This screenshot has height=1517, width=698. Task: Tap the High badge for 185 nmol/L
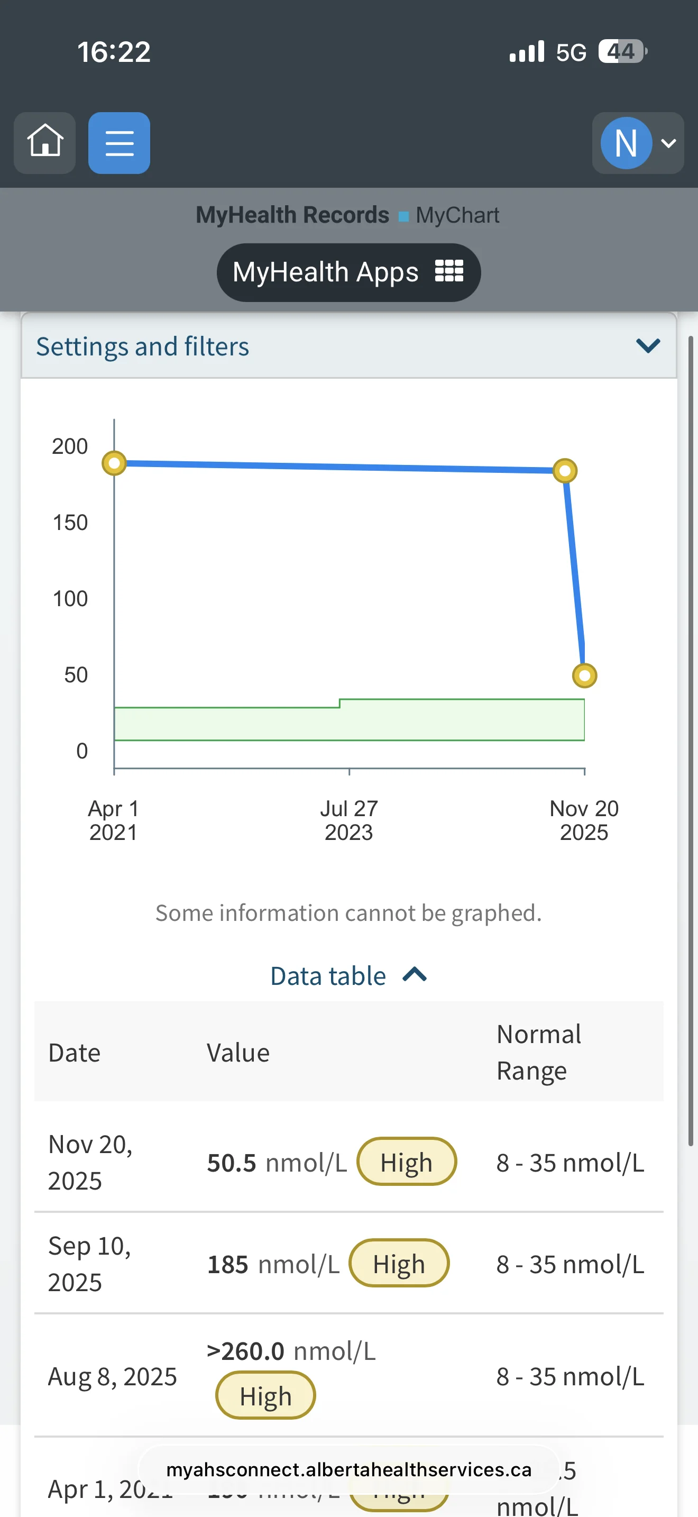point(399,1263)
